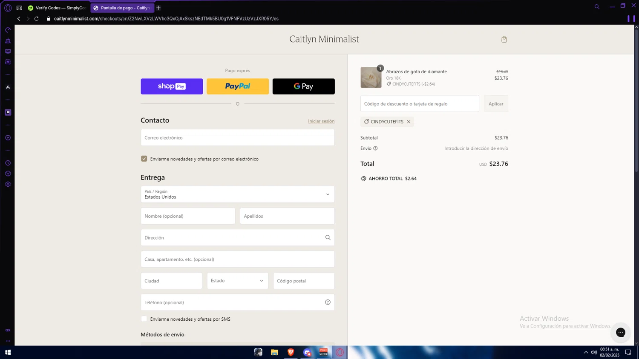Open the GX Corner gamepad icon

point(19,8)
